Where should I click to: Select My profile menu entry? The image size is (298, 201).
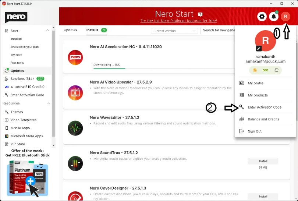click(x=265, y=83)
